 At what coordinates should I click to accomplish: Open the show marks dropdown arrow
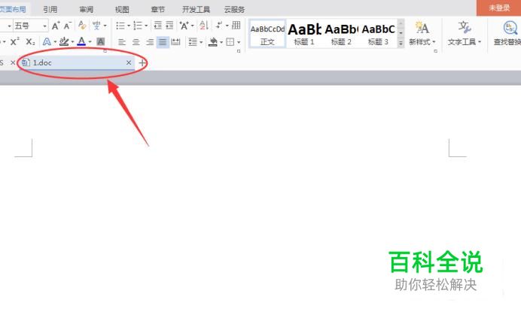tap(227, 26)
